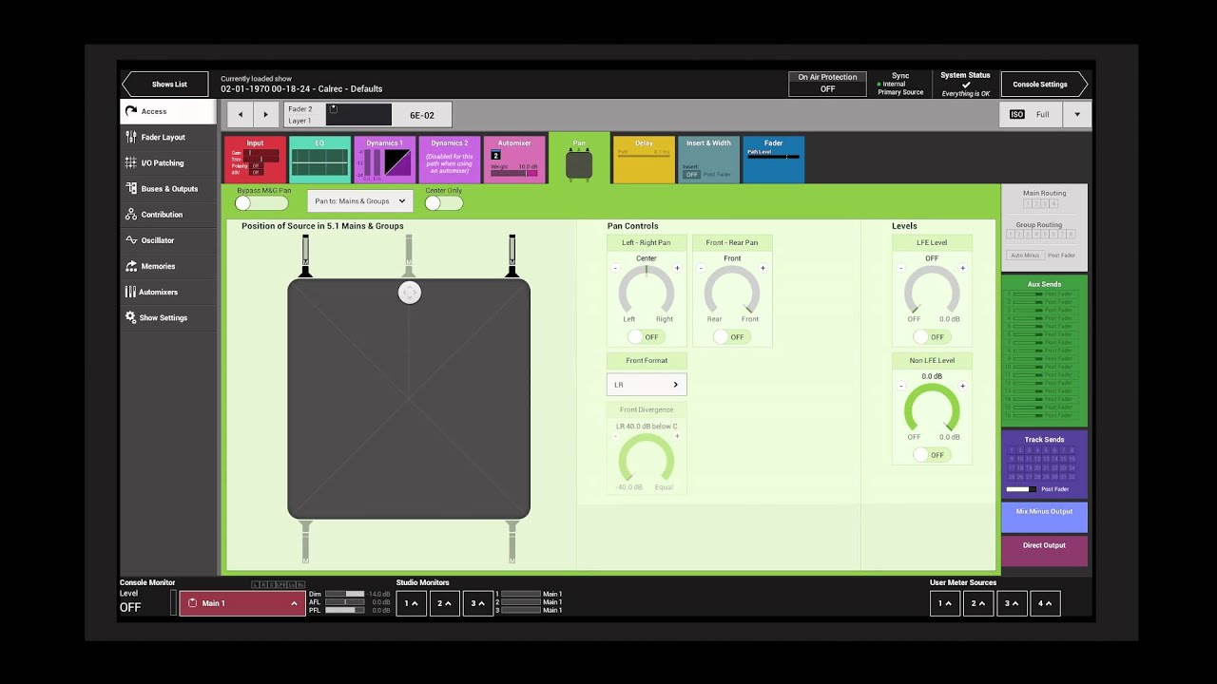Open Show Settings gear
This screenshot has height=684, width=1217.
[x=168, y=317]
